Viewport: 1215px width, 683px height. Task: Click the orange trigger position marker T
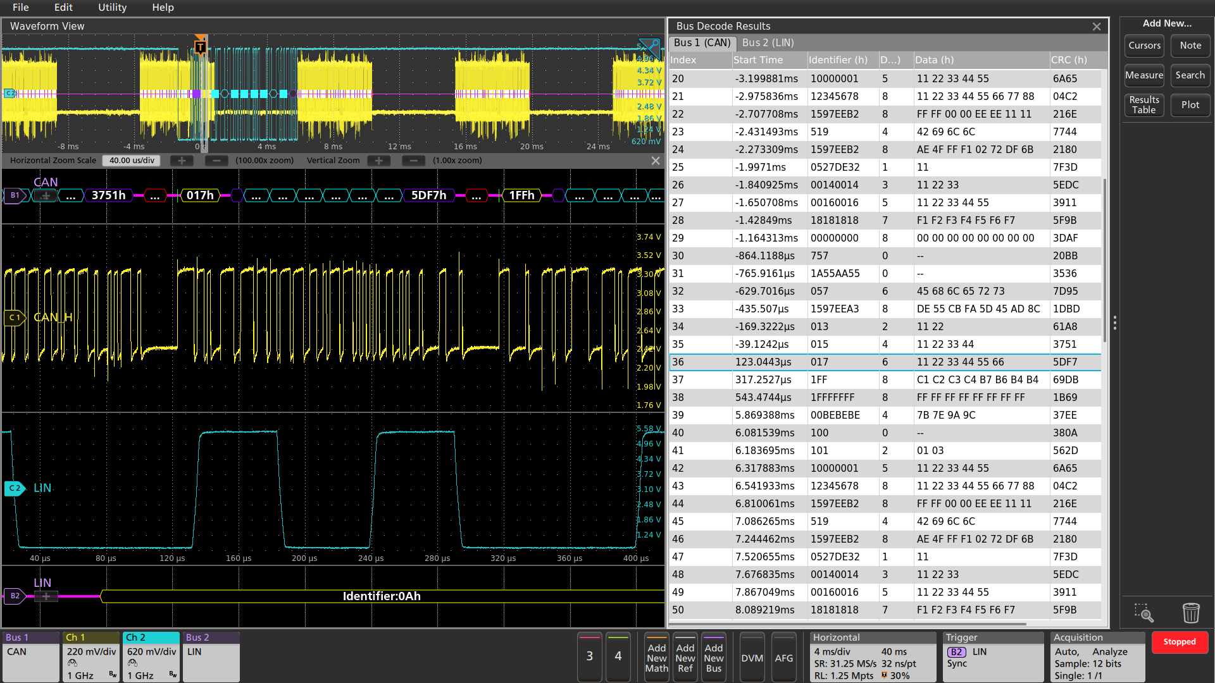coord(201,47)
